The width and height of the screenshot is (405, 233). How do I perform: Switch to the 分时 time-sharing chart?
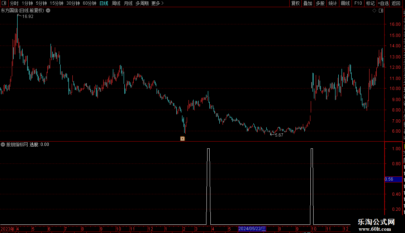tap(14, 3)
